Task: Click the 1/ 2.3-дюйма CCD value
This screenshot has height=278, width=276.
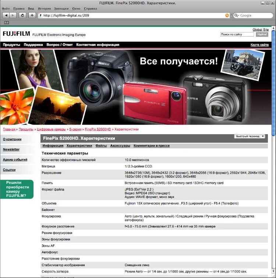Action: click(x=138, y=166)
